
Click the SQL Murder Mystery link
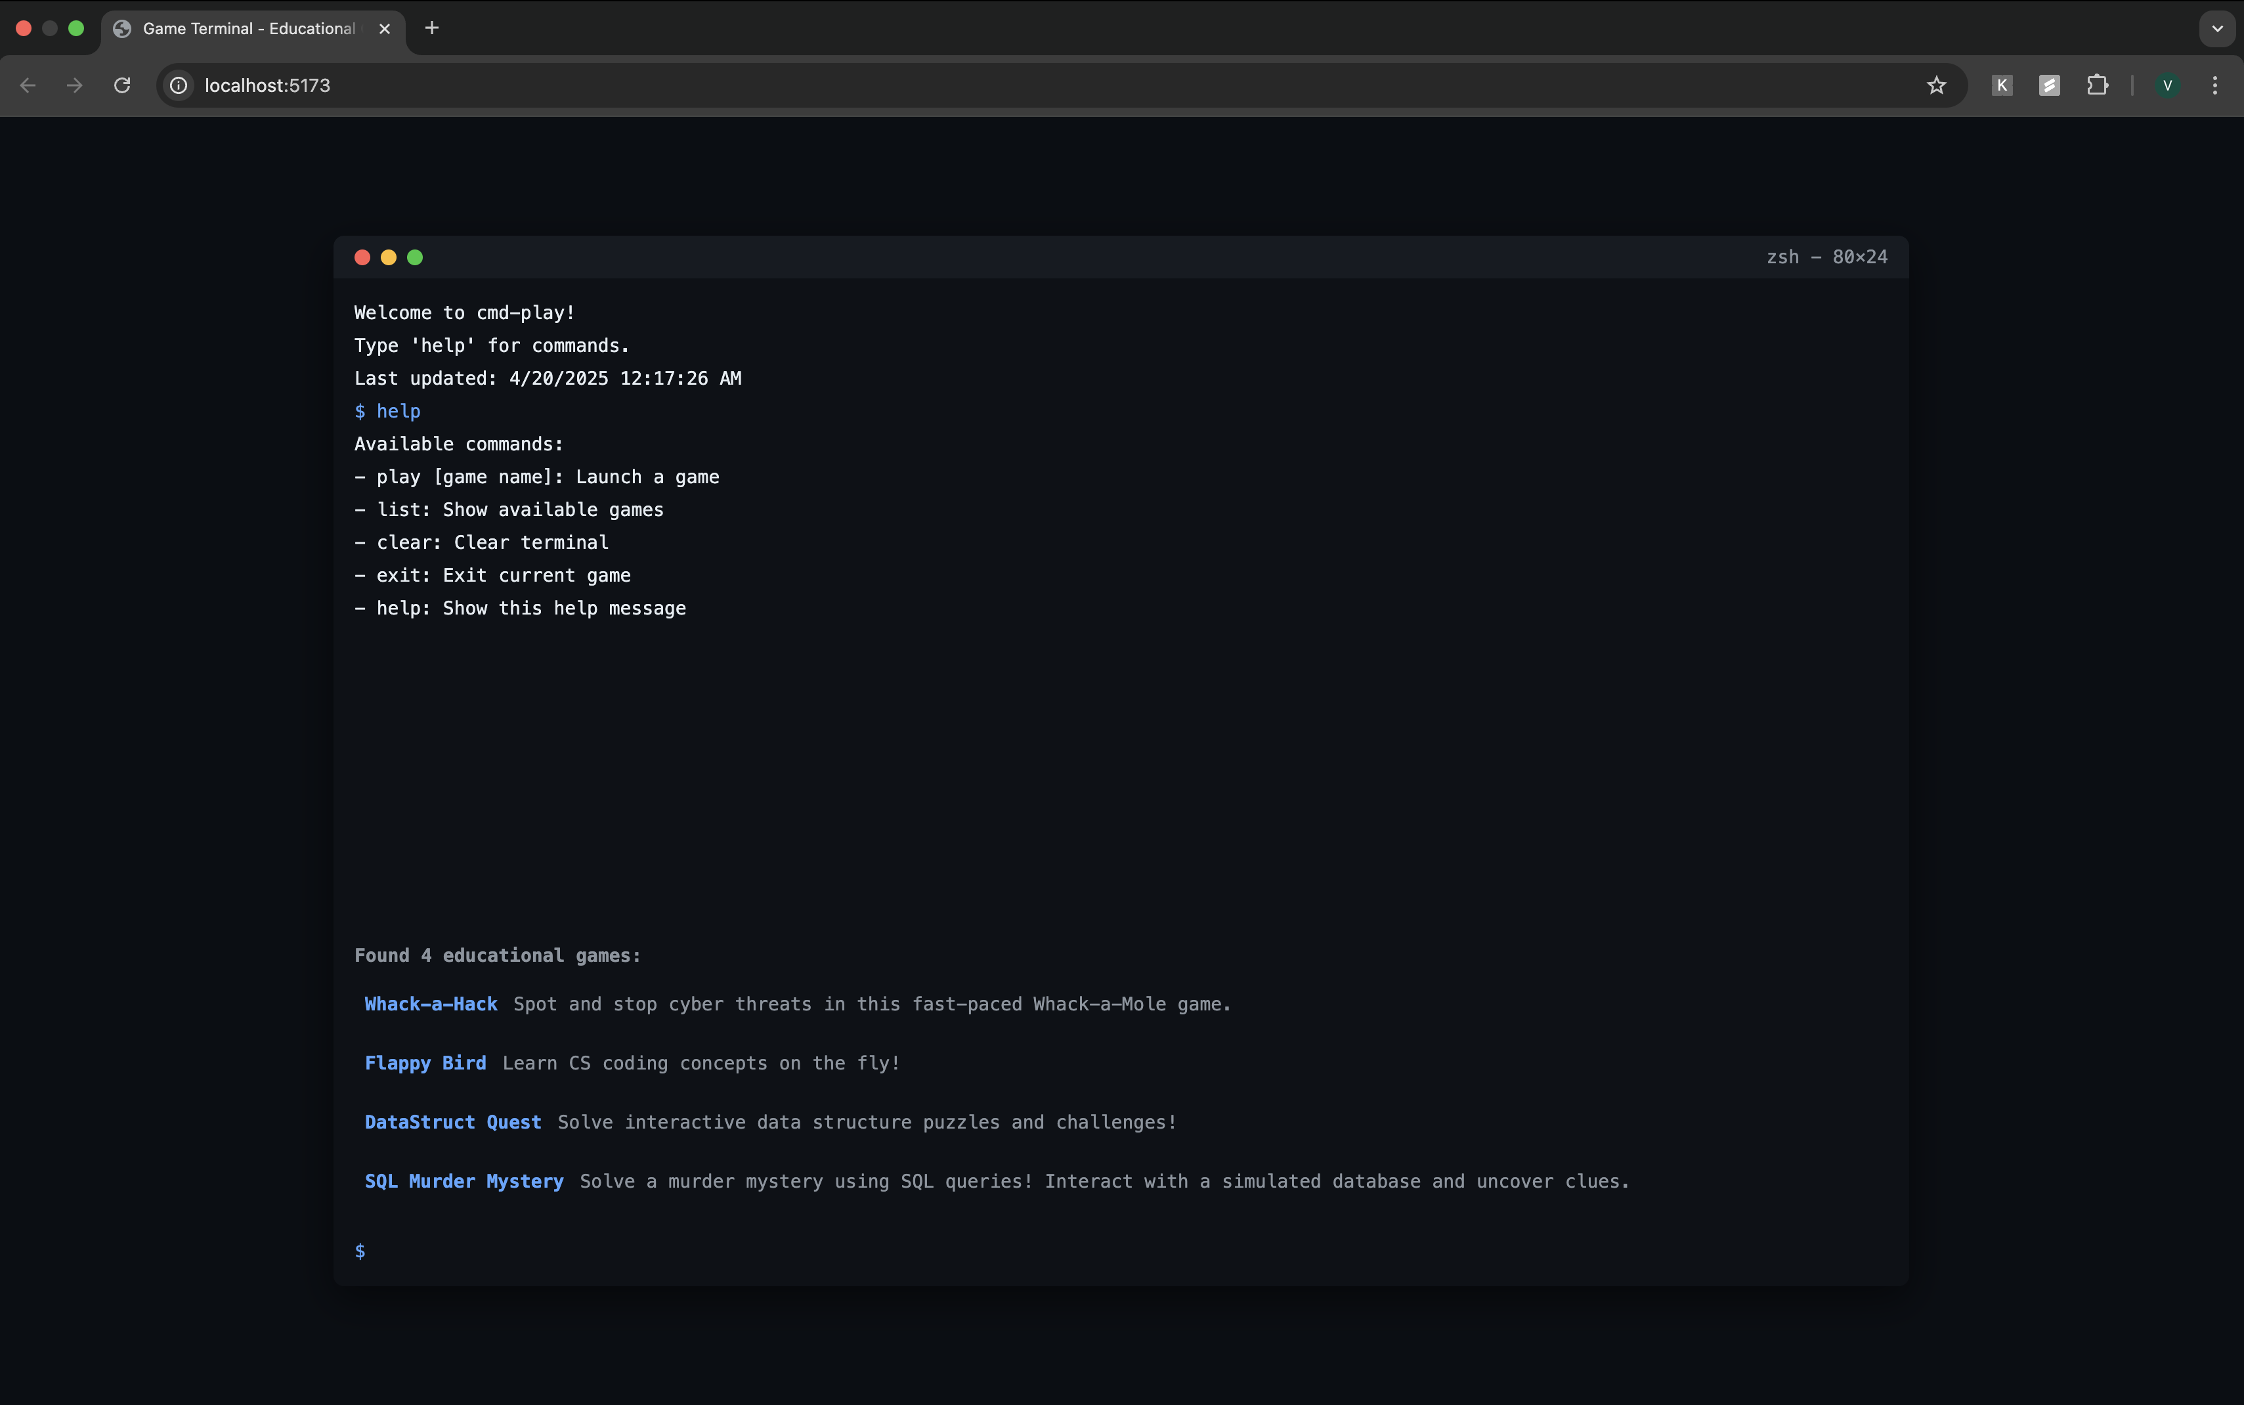point(464,1181)
